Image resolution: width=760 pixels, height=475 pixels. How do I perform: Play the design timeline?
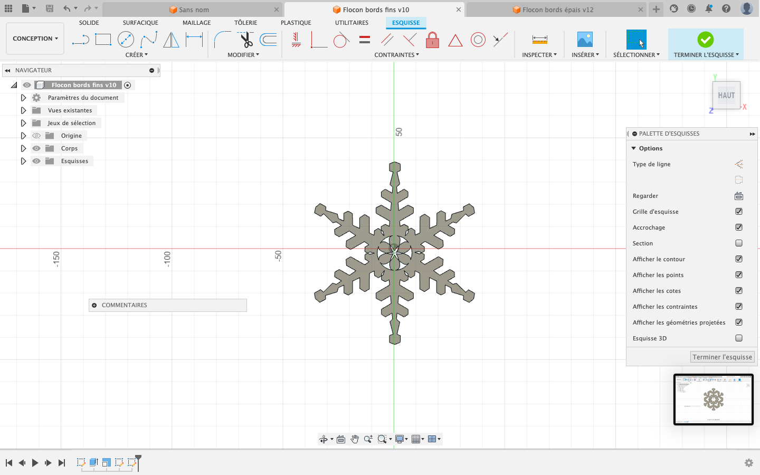click(35, 463)
